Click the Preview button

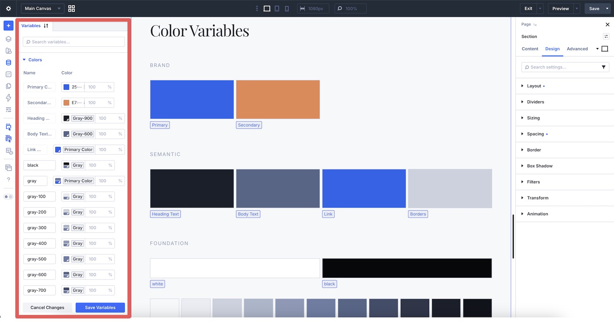click(560, 9)
